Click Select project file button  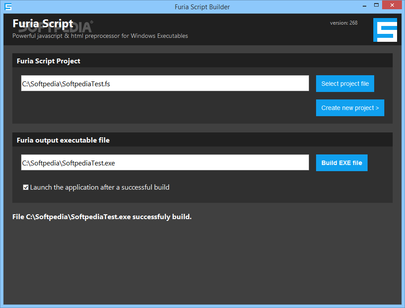(x=345, y=84)
